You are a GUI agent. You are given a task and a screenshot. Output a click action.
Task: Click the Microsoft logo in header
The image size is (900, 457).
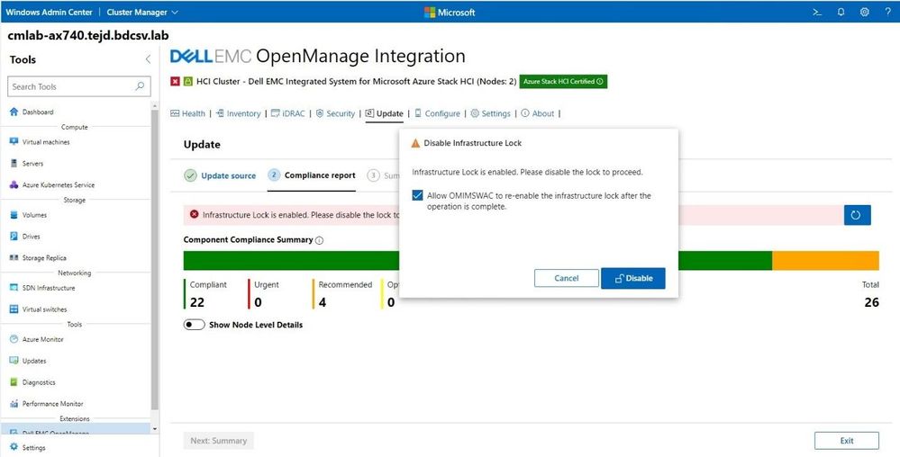click(x=450, y=12)
